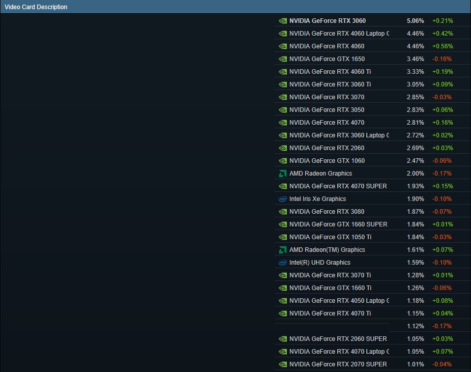Image resolution: width=471 pixels, height=372 pixels.
Task: Click NVIDIA icon beside RTX 2060 SUPER
Action: tap(283, 339)
